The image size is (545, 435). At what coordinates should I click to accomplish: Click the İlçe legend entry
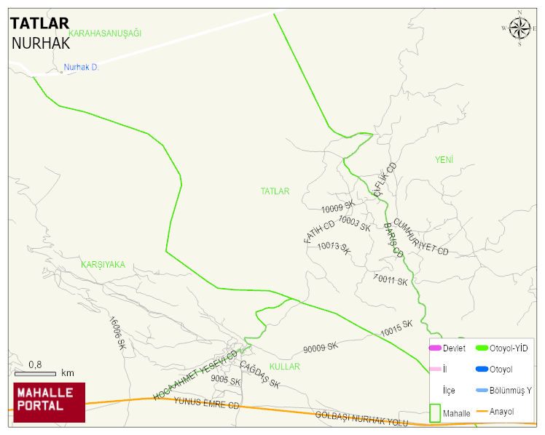coord(449,391)
